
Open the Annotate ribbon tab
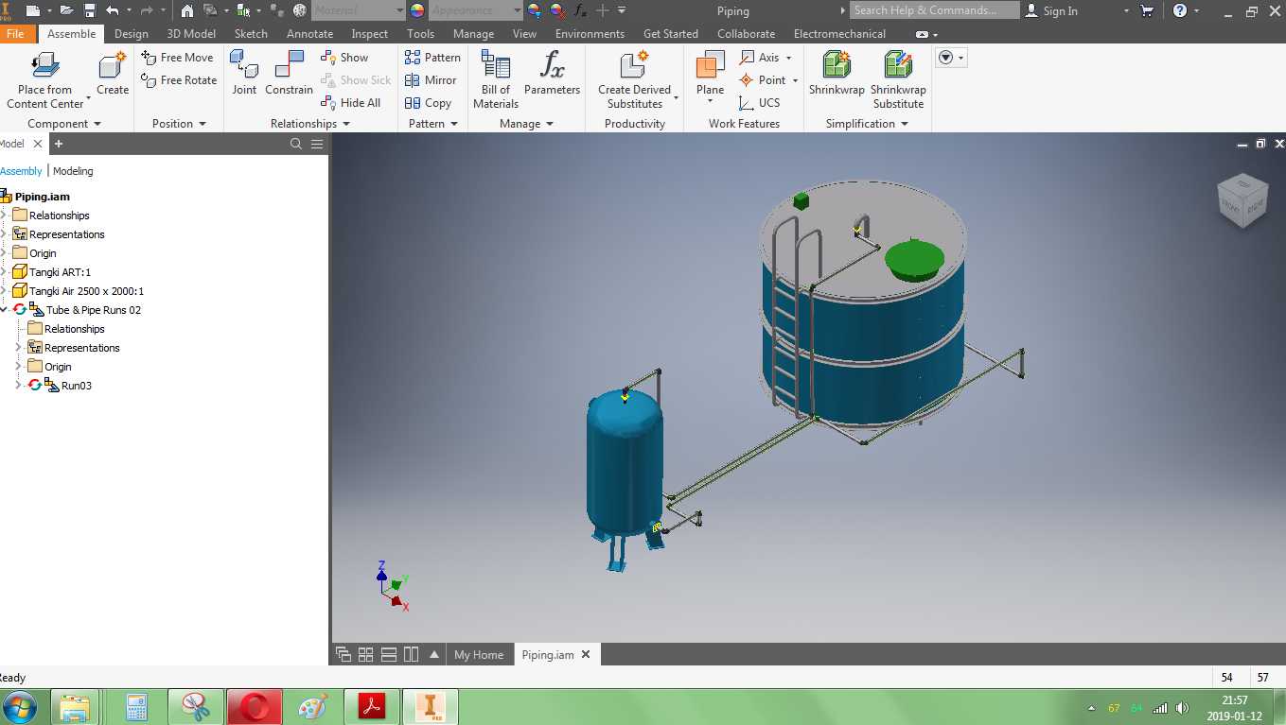309,34
